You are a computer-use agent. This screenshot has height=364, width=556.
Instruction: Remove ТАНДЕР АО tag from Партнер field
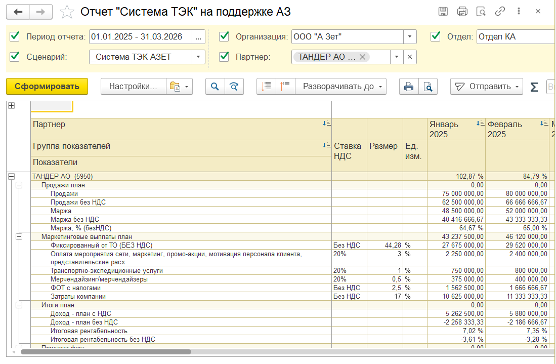362,57
